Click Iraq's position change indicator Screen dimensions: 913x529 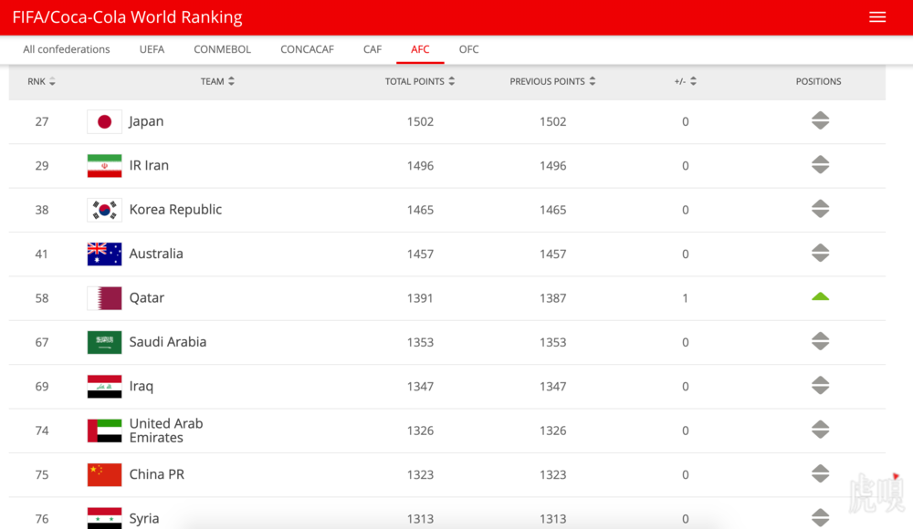coord(820,385)
